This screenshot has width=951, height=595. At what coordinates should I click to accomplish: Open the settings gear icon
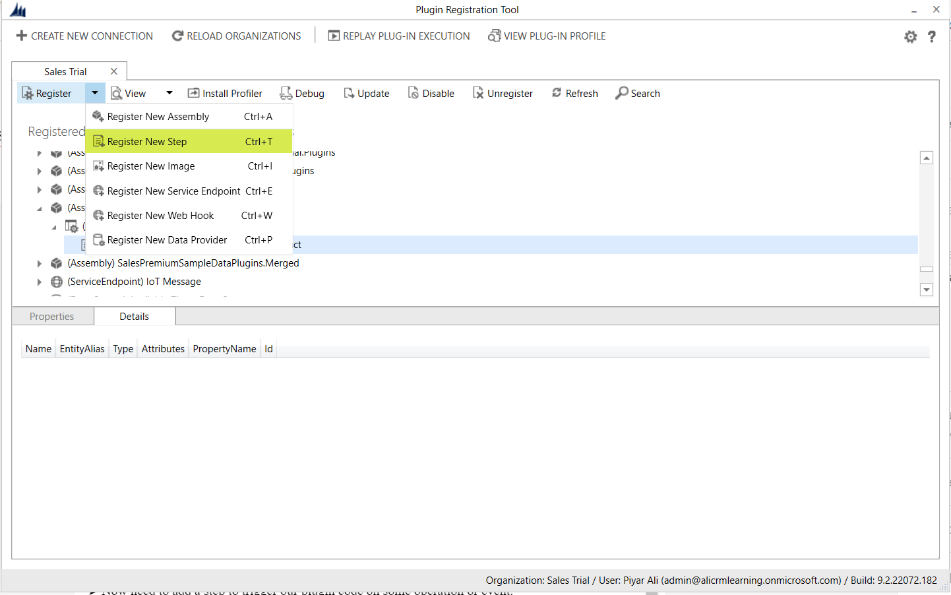coord(911,37)
